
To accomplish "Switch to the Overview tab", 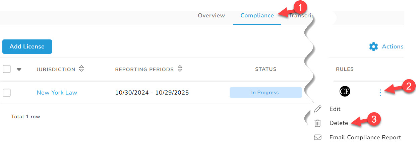I will pyautogui.click(x=211, y=15).
